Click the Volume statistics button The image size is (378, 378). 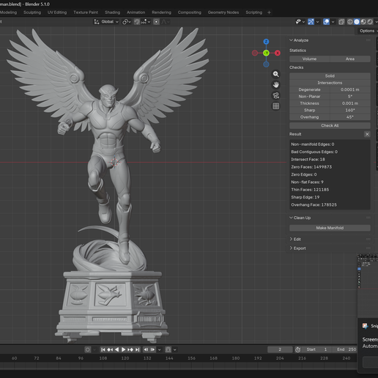pos(309,59)
